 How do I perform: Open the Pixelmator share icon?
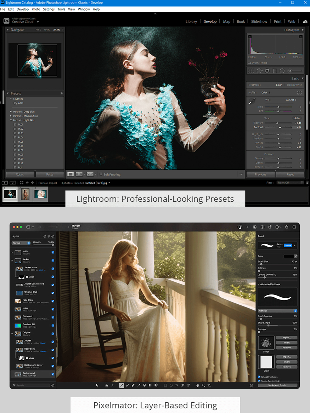287,227
